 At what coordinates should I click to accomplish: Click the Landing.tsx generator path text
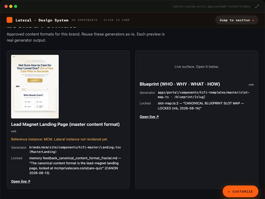75,149
